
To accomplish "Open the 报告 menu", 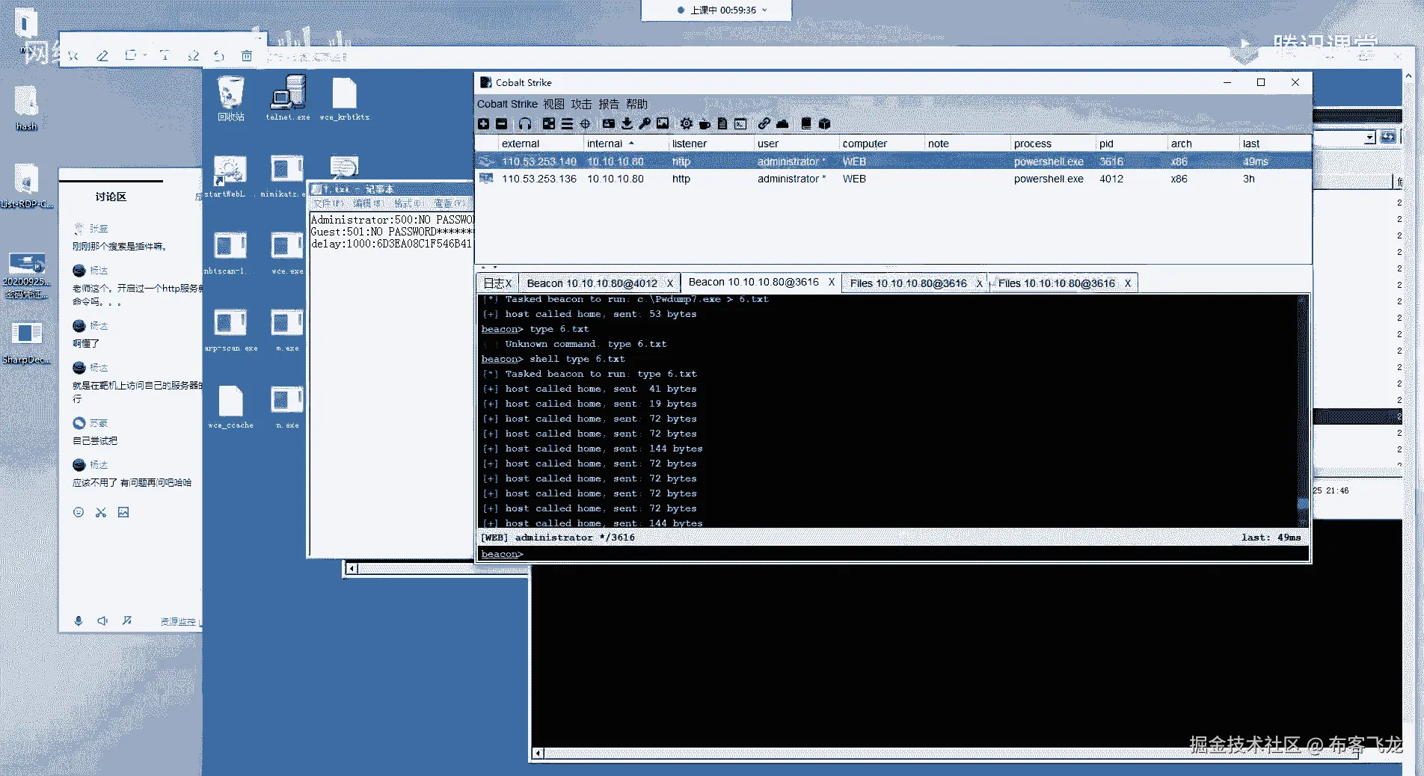I will click(609, 104).
